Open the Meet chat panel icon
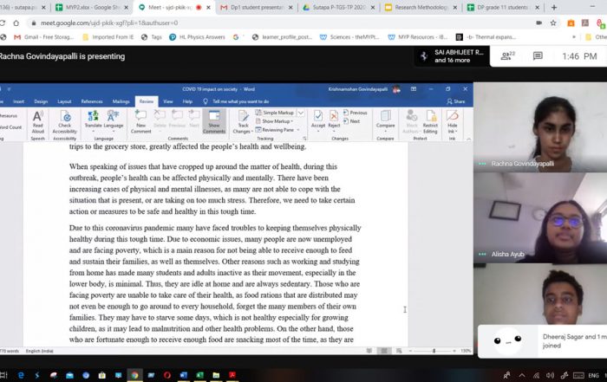 tap(538, 56)
